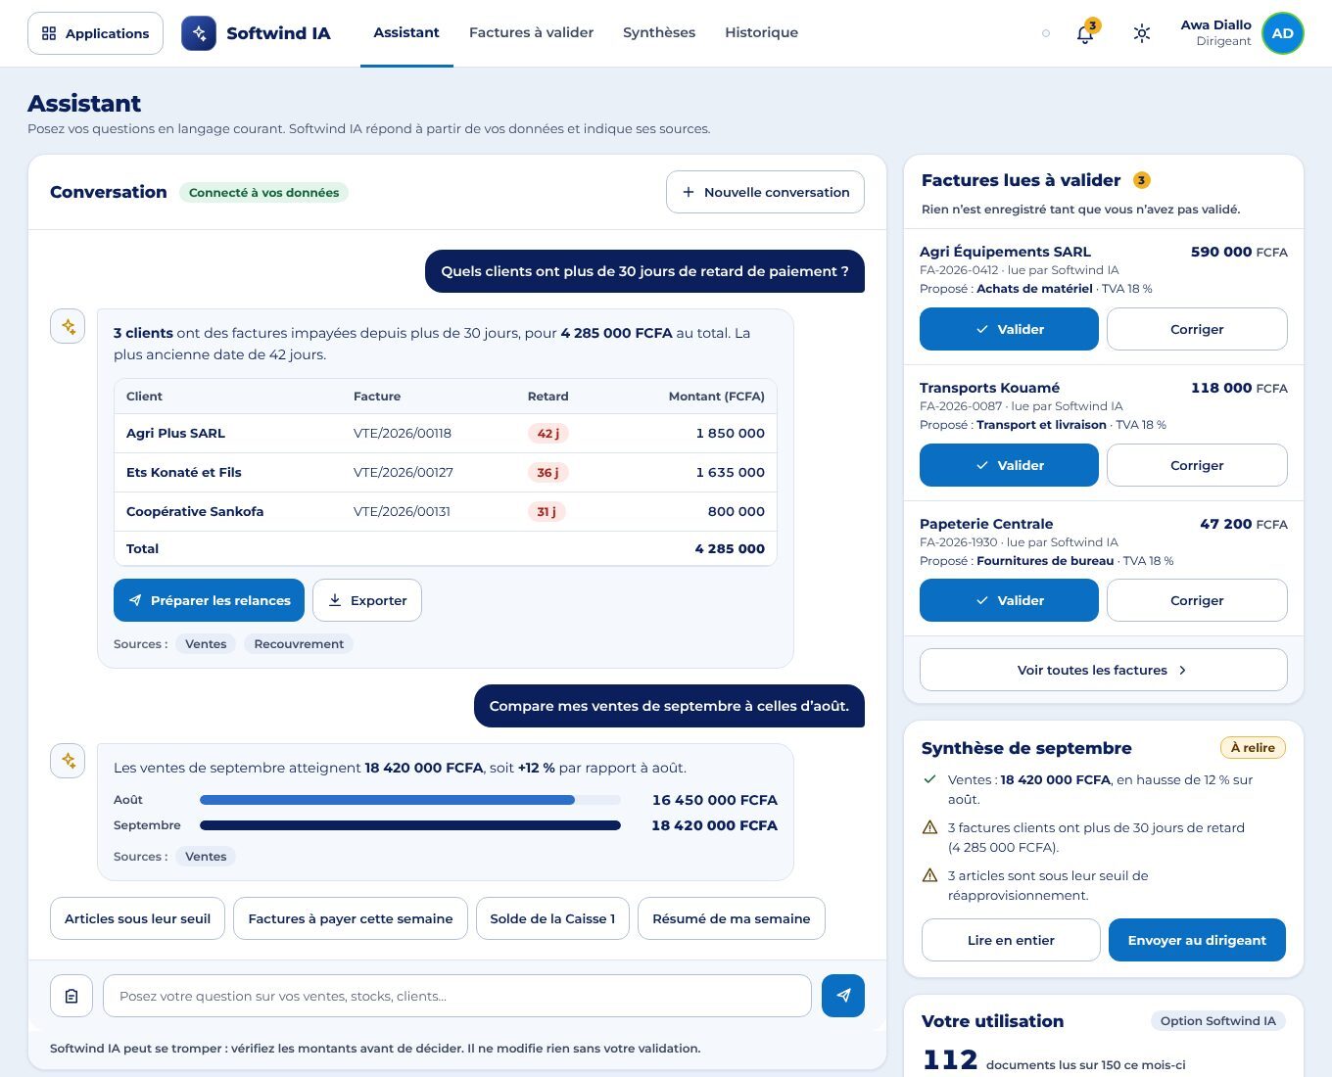Focus the question input field
This screenshot has width=1332, height=1077.
click(x=457, y=996)
